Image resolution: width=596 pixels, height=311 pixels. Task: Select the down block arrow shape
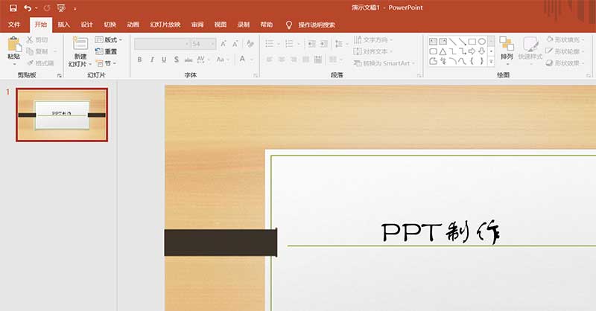[481, 51]
